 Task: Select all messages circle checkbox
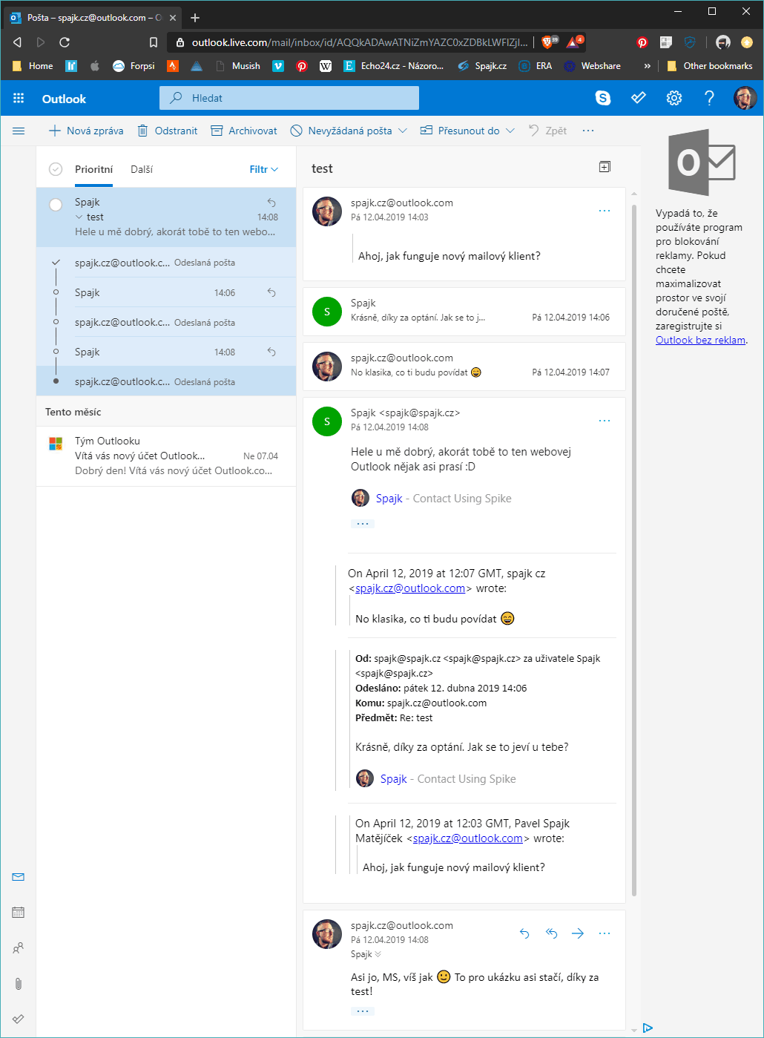[x=56, y=169]
